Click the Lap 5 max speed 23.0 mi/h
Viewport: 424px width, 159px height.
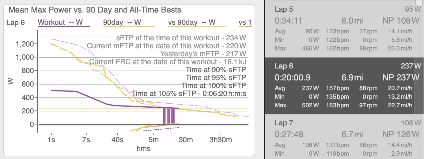pos(401,48)
